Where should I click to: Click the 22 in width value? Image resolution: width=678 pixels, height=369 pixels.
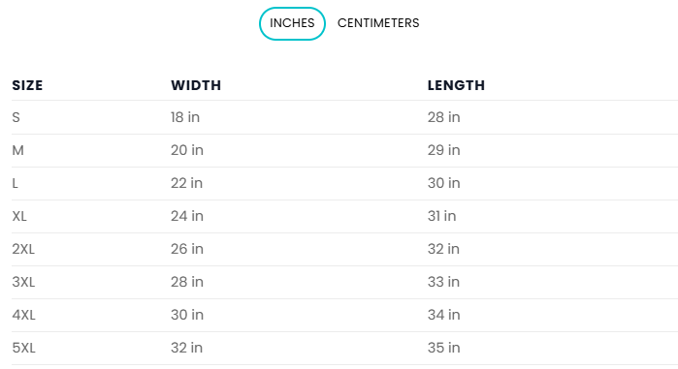[x=186, y=183]
